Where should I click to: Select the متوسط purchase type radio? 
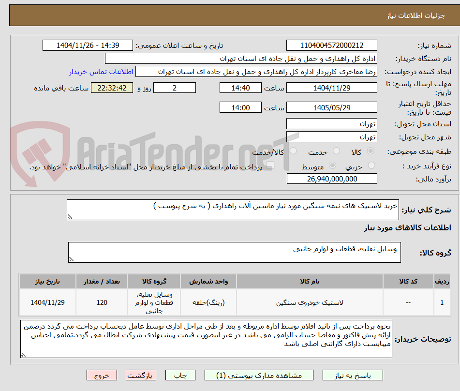coord(332,165)
